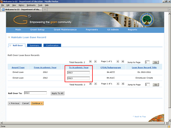Click To Academic Year field for 84.407Z
Viewport: 171px width, 128px height.
coord(79,73)
